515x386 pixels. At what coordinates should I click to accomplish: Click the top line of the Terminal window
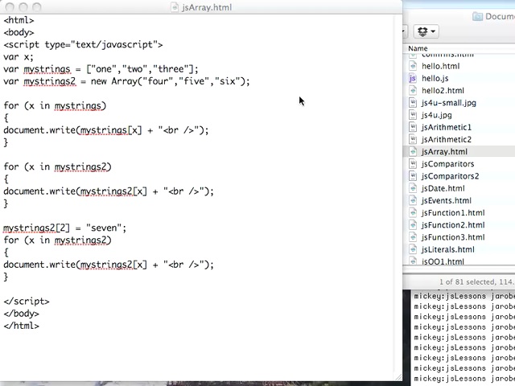pyautogui.click(x=464, y=296)
